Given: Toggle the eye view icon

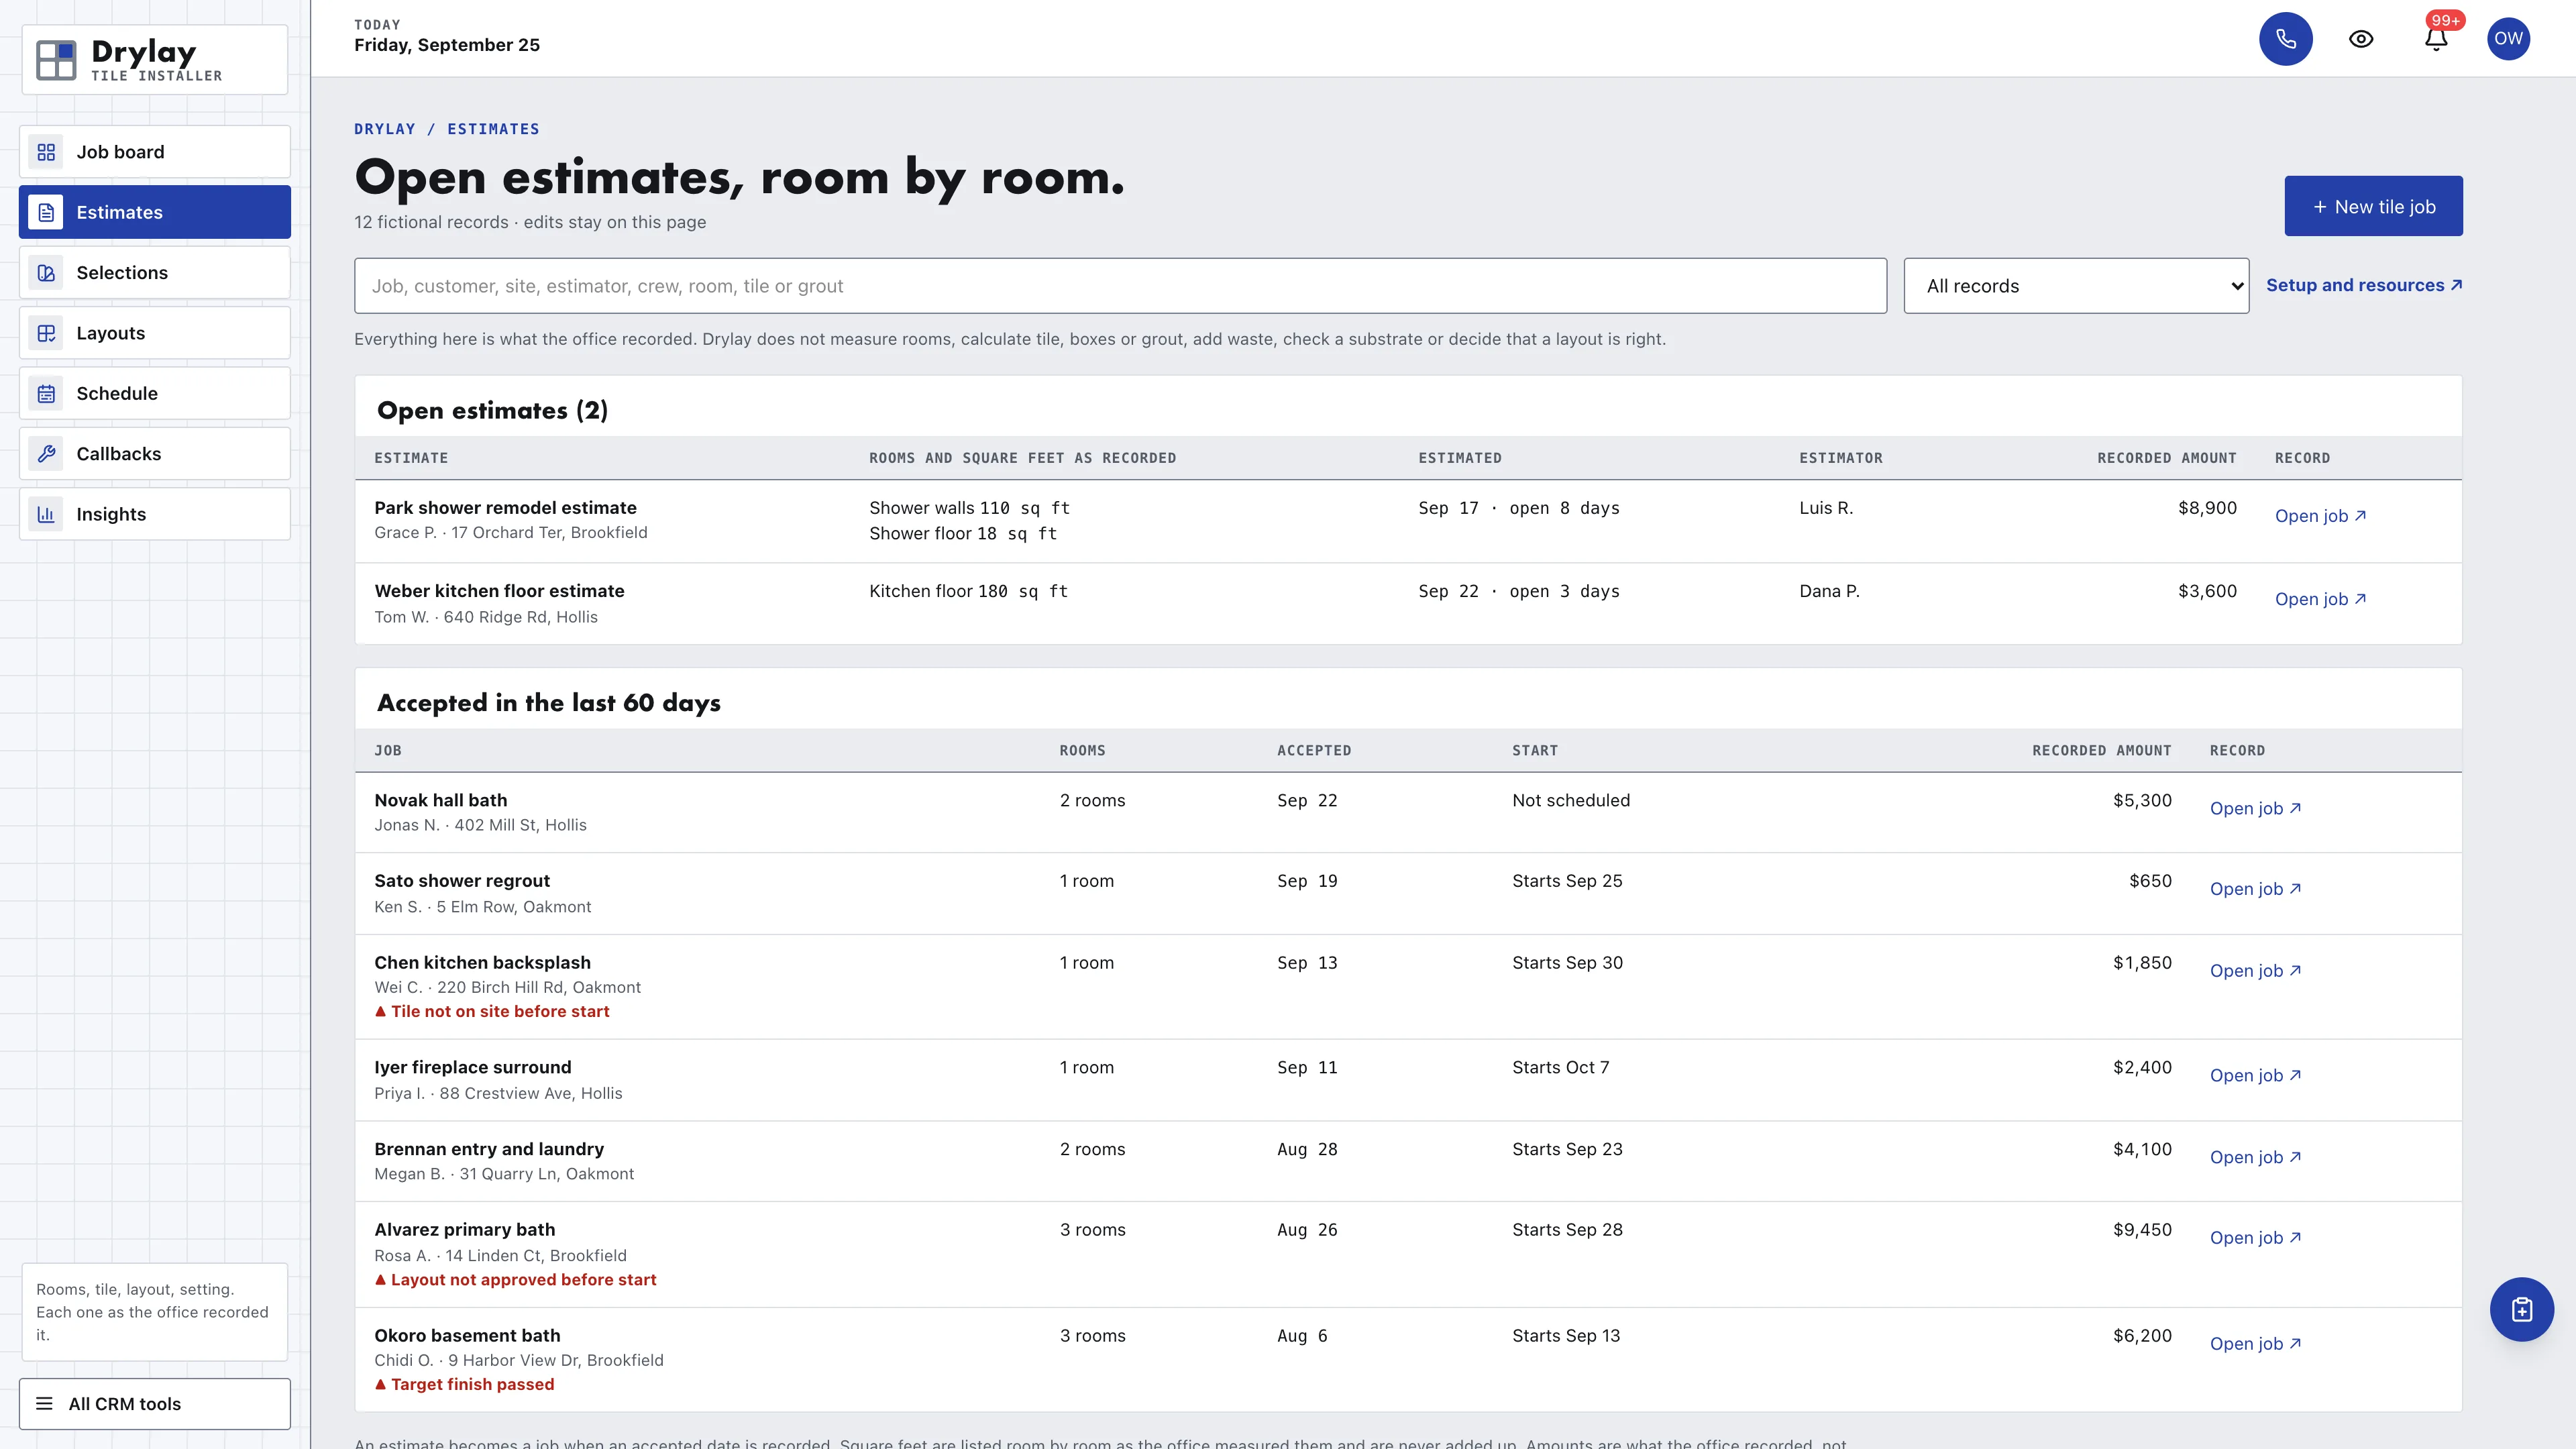Looking at the screenshot, I should tap(2361, 39).
